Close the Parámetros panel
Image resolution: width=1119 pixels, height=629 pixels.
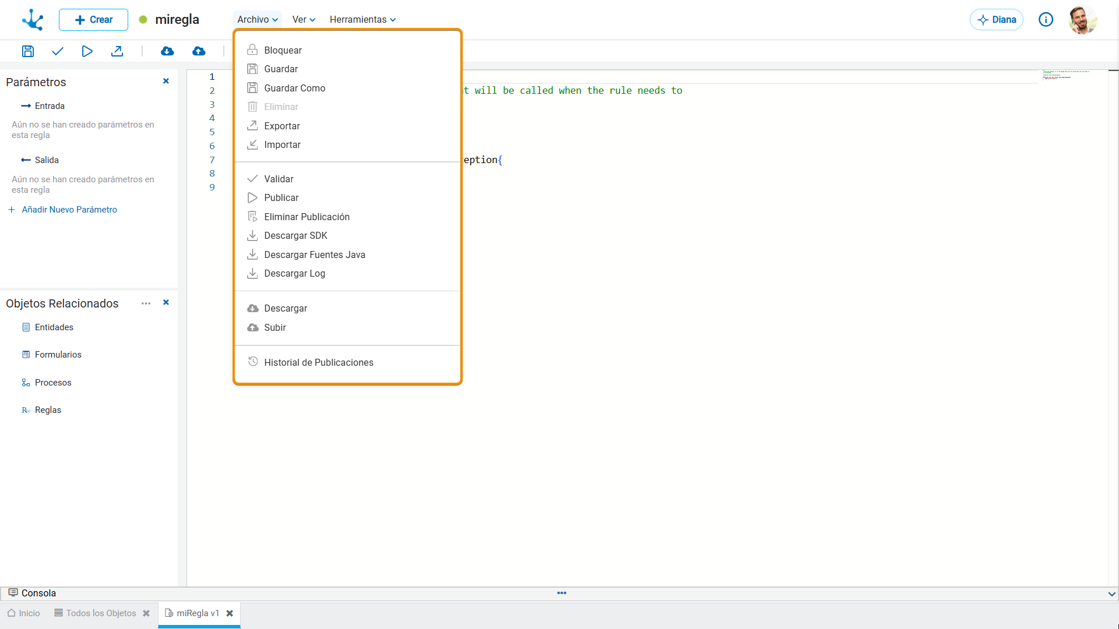(x=166, y=81)
